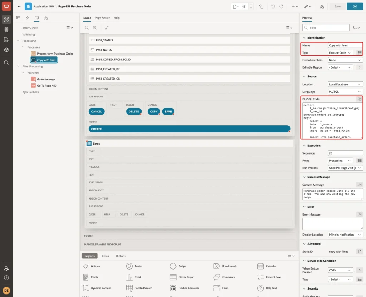Viewport: 366px width, 297px height.
Task: Switch to the Page Search tab
Action: click(102, 18)
